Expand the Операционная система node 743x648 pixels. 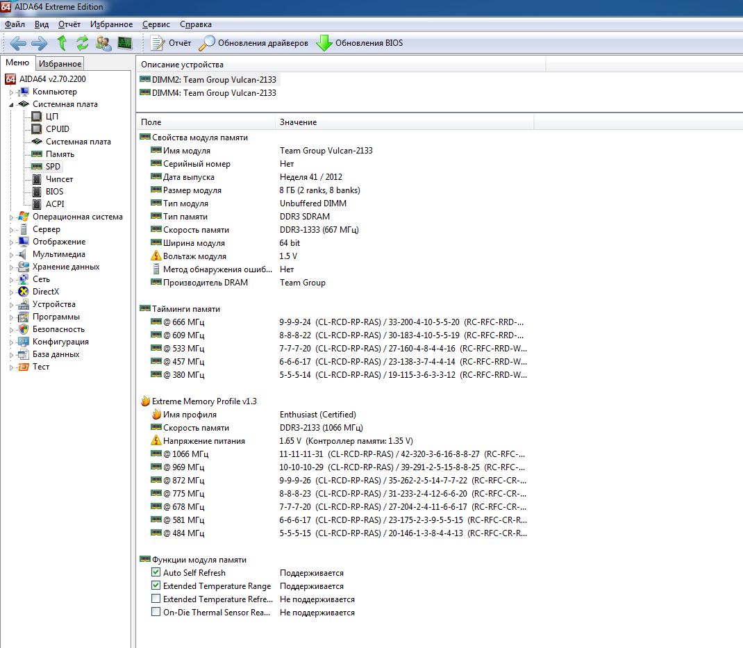11,217
